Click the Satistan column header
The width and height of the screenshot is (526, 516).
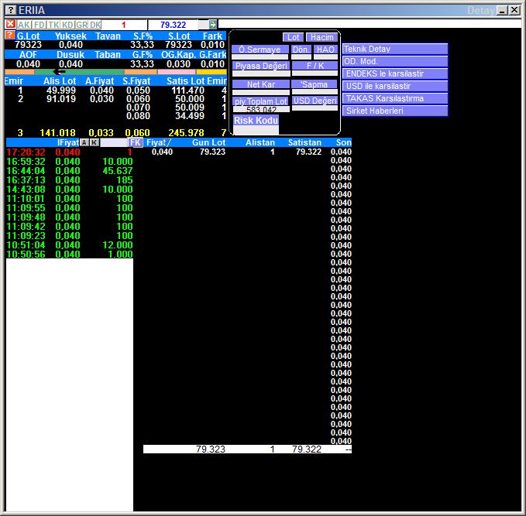pyautogui.click(x=304, y=142)
